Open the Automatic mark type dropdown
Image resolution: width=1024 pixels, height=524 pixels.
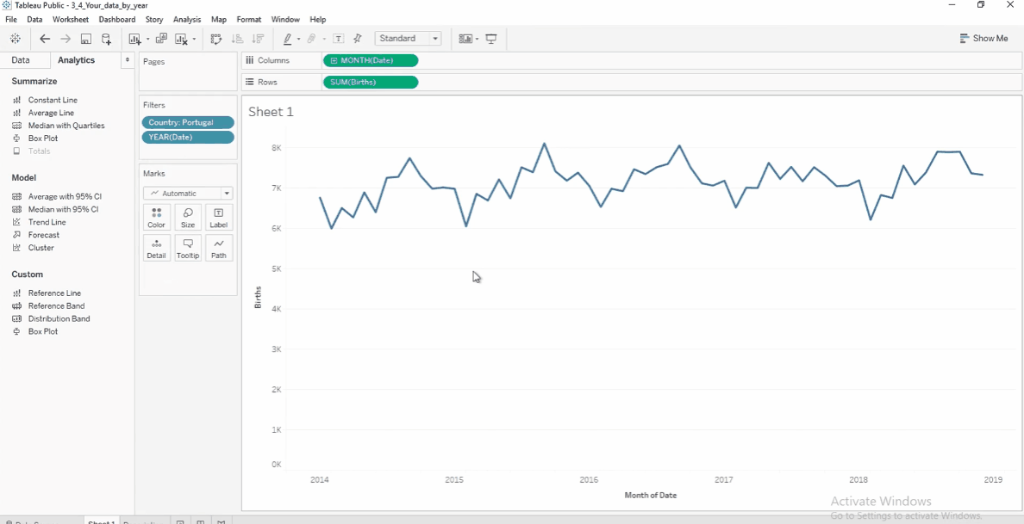click(x=188, y=194)
